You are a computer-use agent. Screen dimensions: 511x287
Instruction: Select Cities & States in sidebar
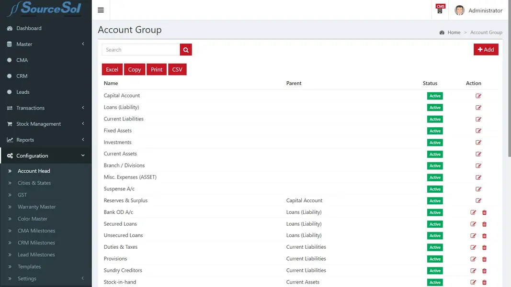point(34,183)
